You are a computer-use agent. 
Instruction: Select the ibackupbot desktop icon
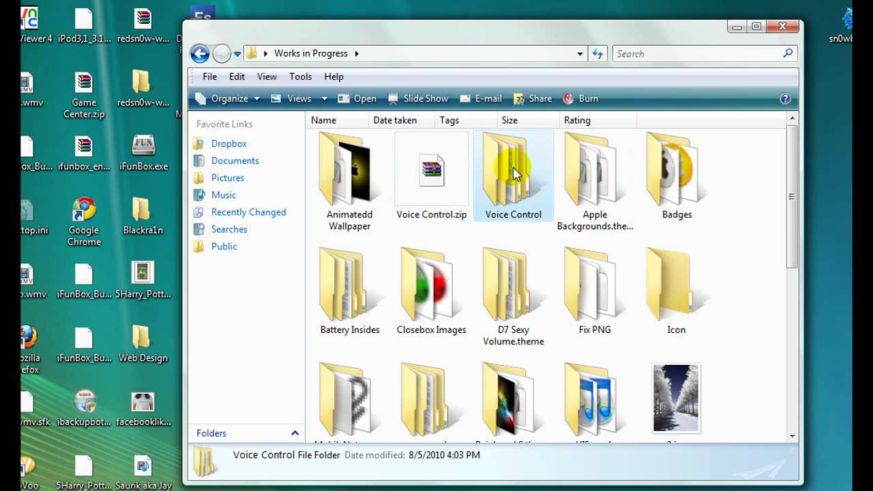point(84,408)
